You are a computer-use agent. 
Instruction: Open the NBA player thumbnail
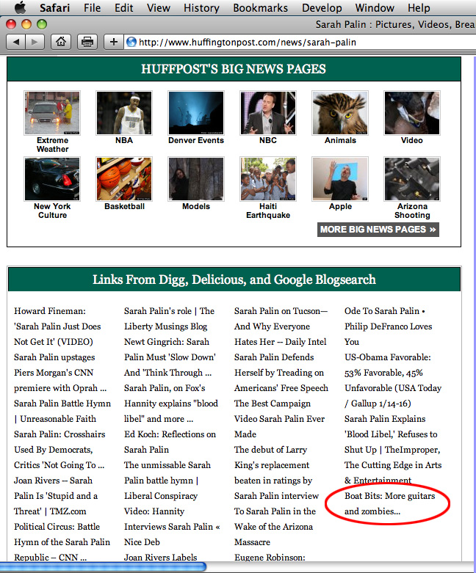click(x=124, y=113)
